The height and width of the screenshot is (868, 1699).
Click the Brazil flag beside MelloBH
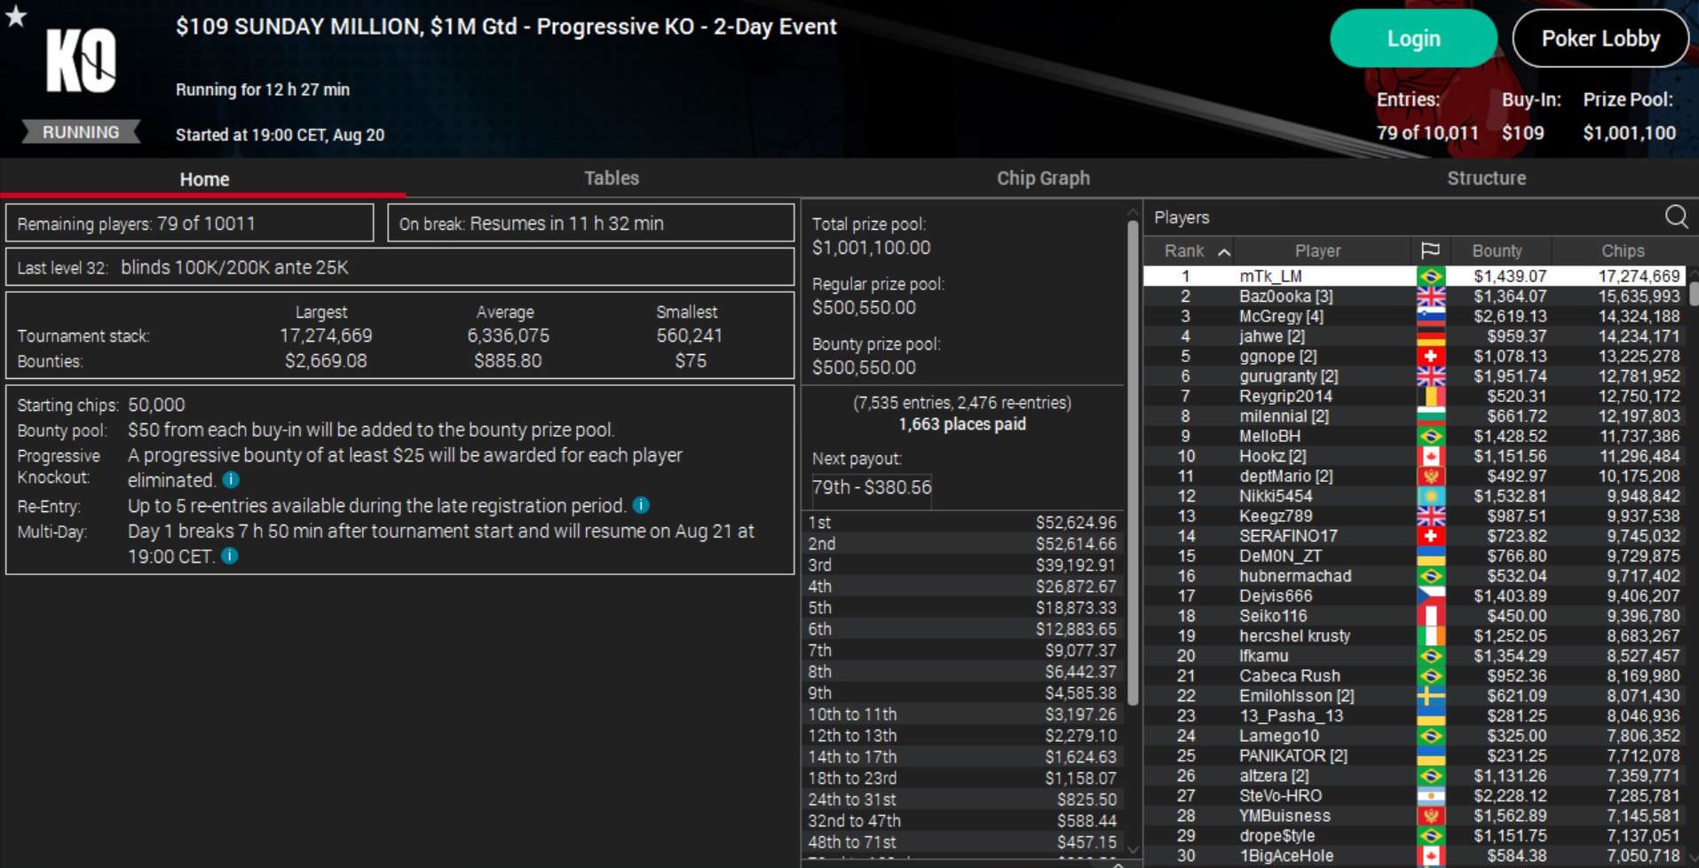click(1431, 436)
